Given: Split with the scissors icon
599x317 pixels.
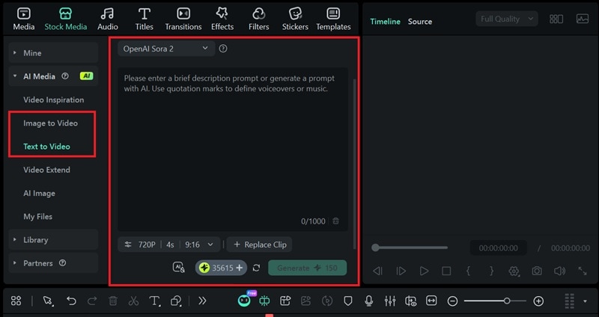Looking at the screenshot, I should click(x=133, y=301).
